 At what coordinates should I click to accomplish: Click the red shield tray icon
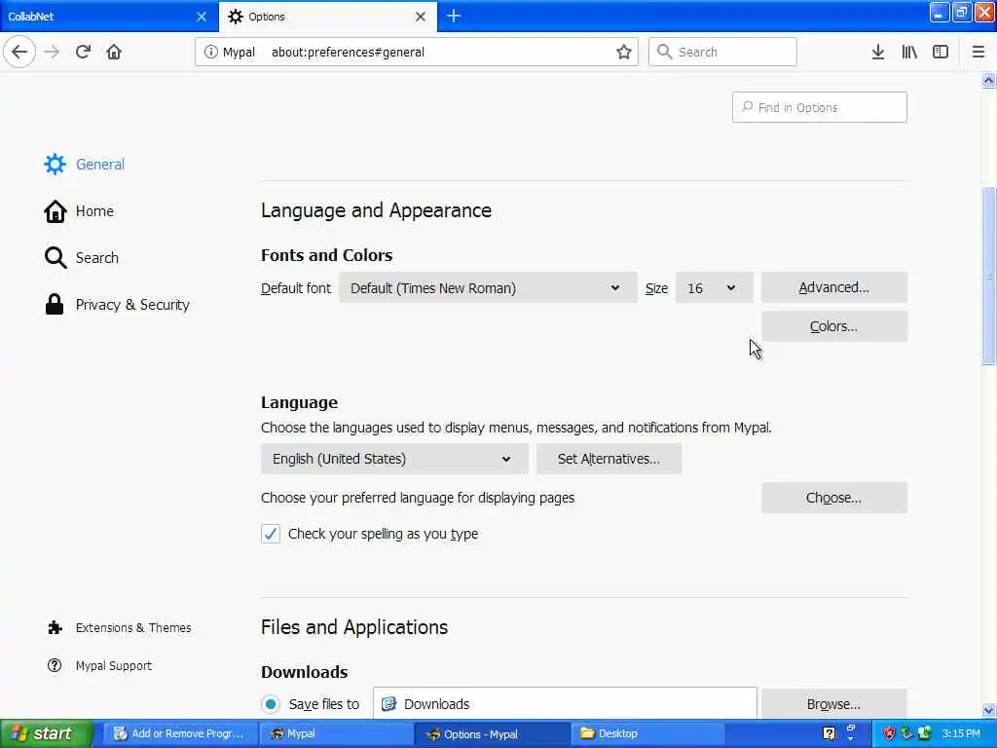[889, 733]
